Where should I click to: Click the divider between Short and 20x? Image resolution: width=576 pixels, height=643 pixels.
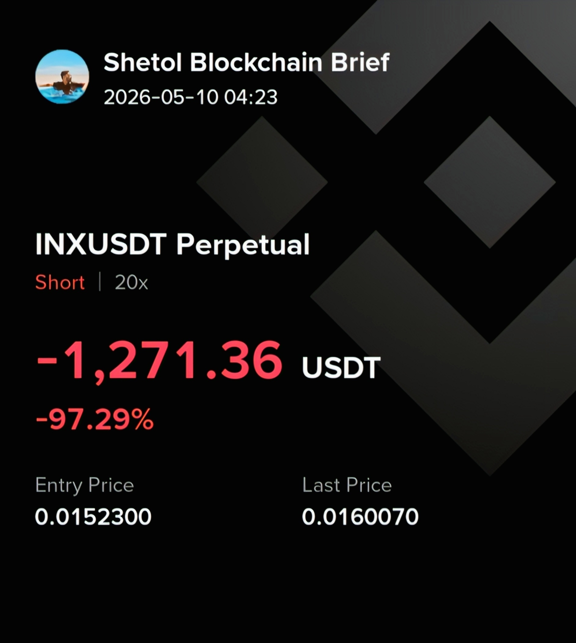tap(100, 282)
